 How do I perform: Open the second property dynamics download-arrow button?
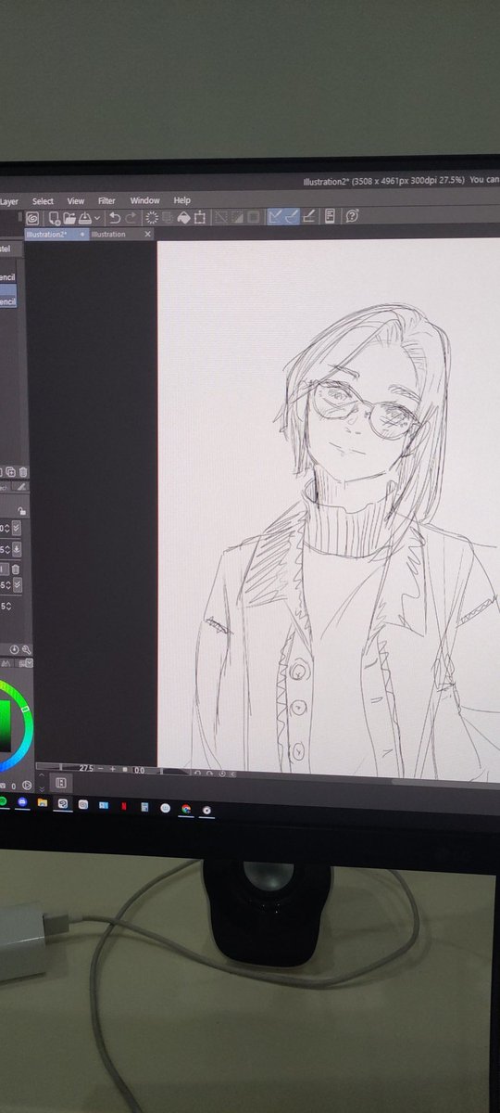tap(17, 549)
